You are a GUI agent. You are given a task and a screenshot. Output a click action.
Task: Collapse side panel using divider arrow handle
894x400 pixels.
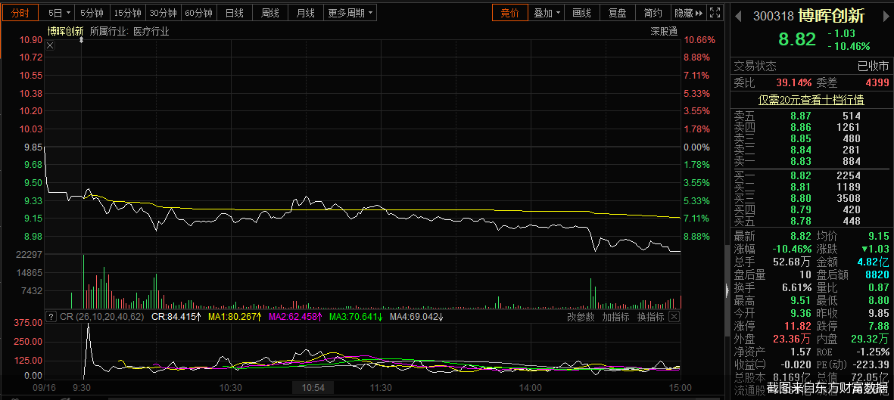click(x=727, y=290)
